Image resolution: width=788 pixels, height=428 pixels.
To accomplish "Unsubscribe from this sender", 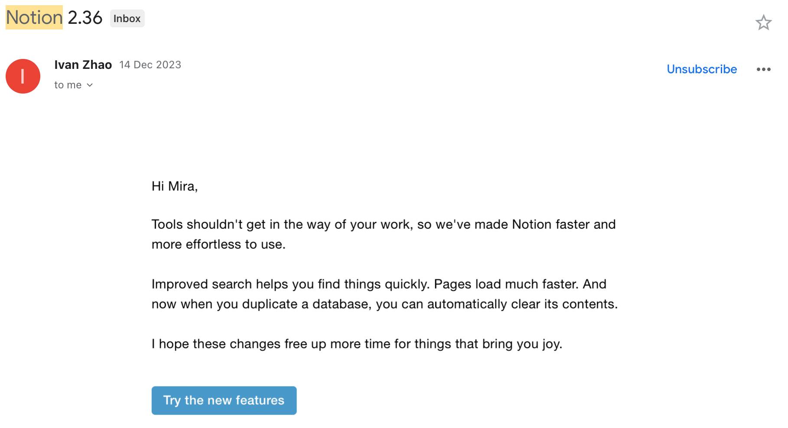I will coord(701,69).
